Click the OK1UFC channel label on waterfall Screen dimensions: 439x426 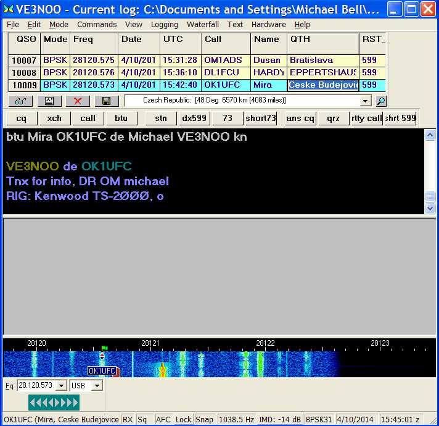[x=102, y=371]
